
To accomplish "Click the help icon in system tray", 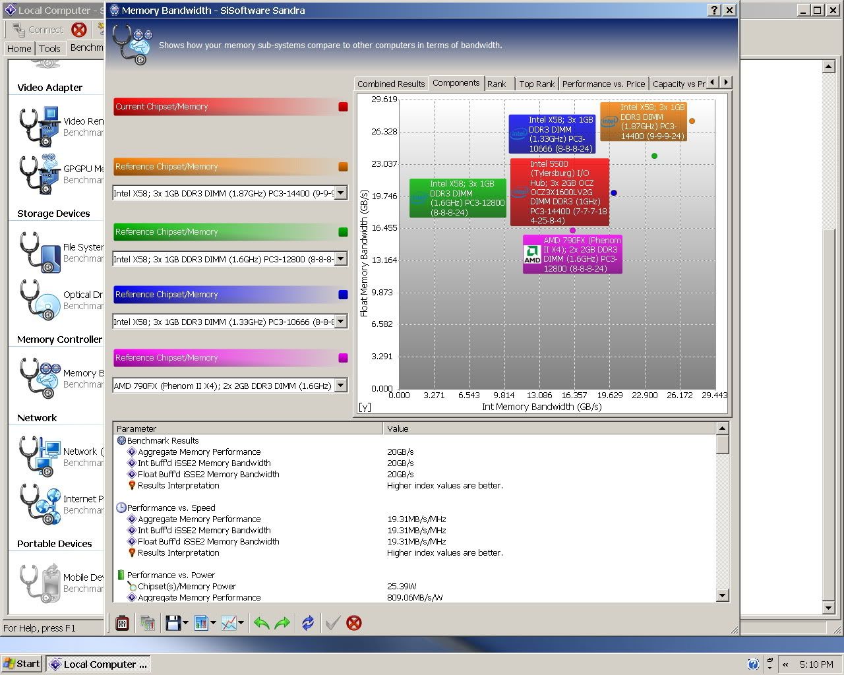I will click(x=754, y=664).
